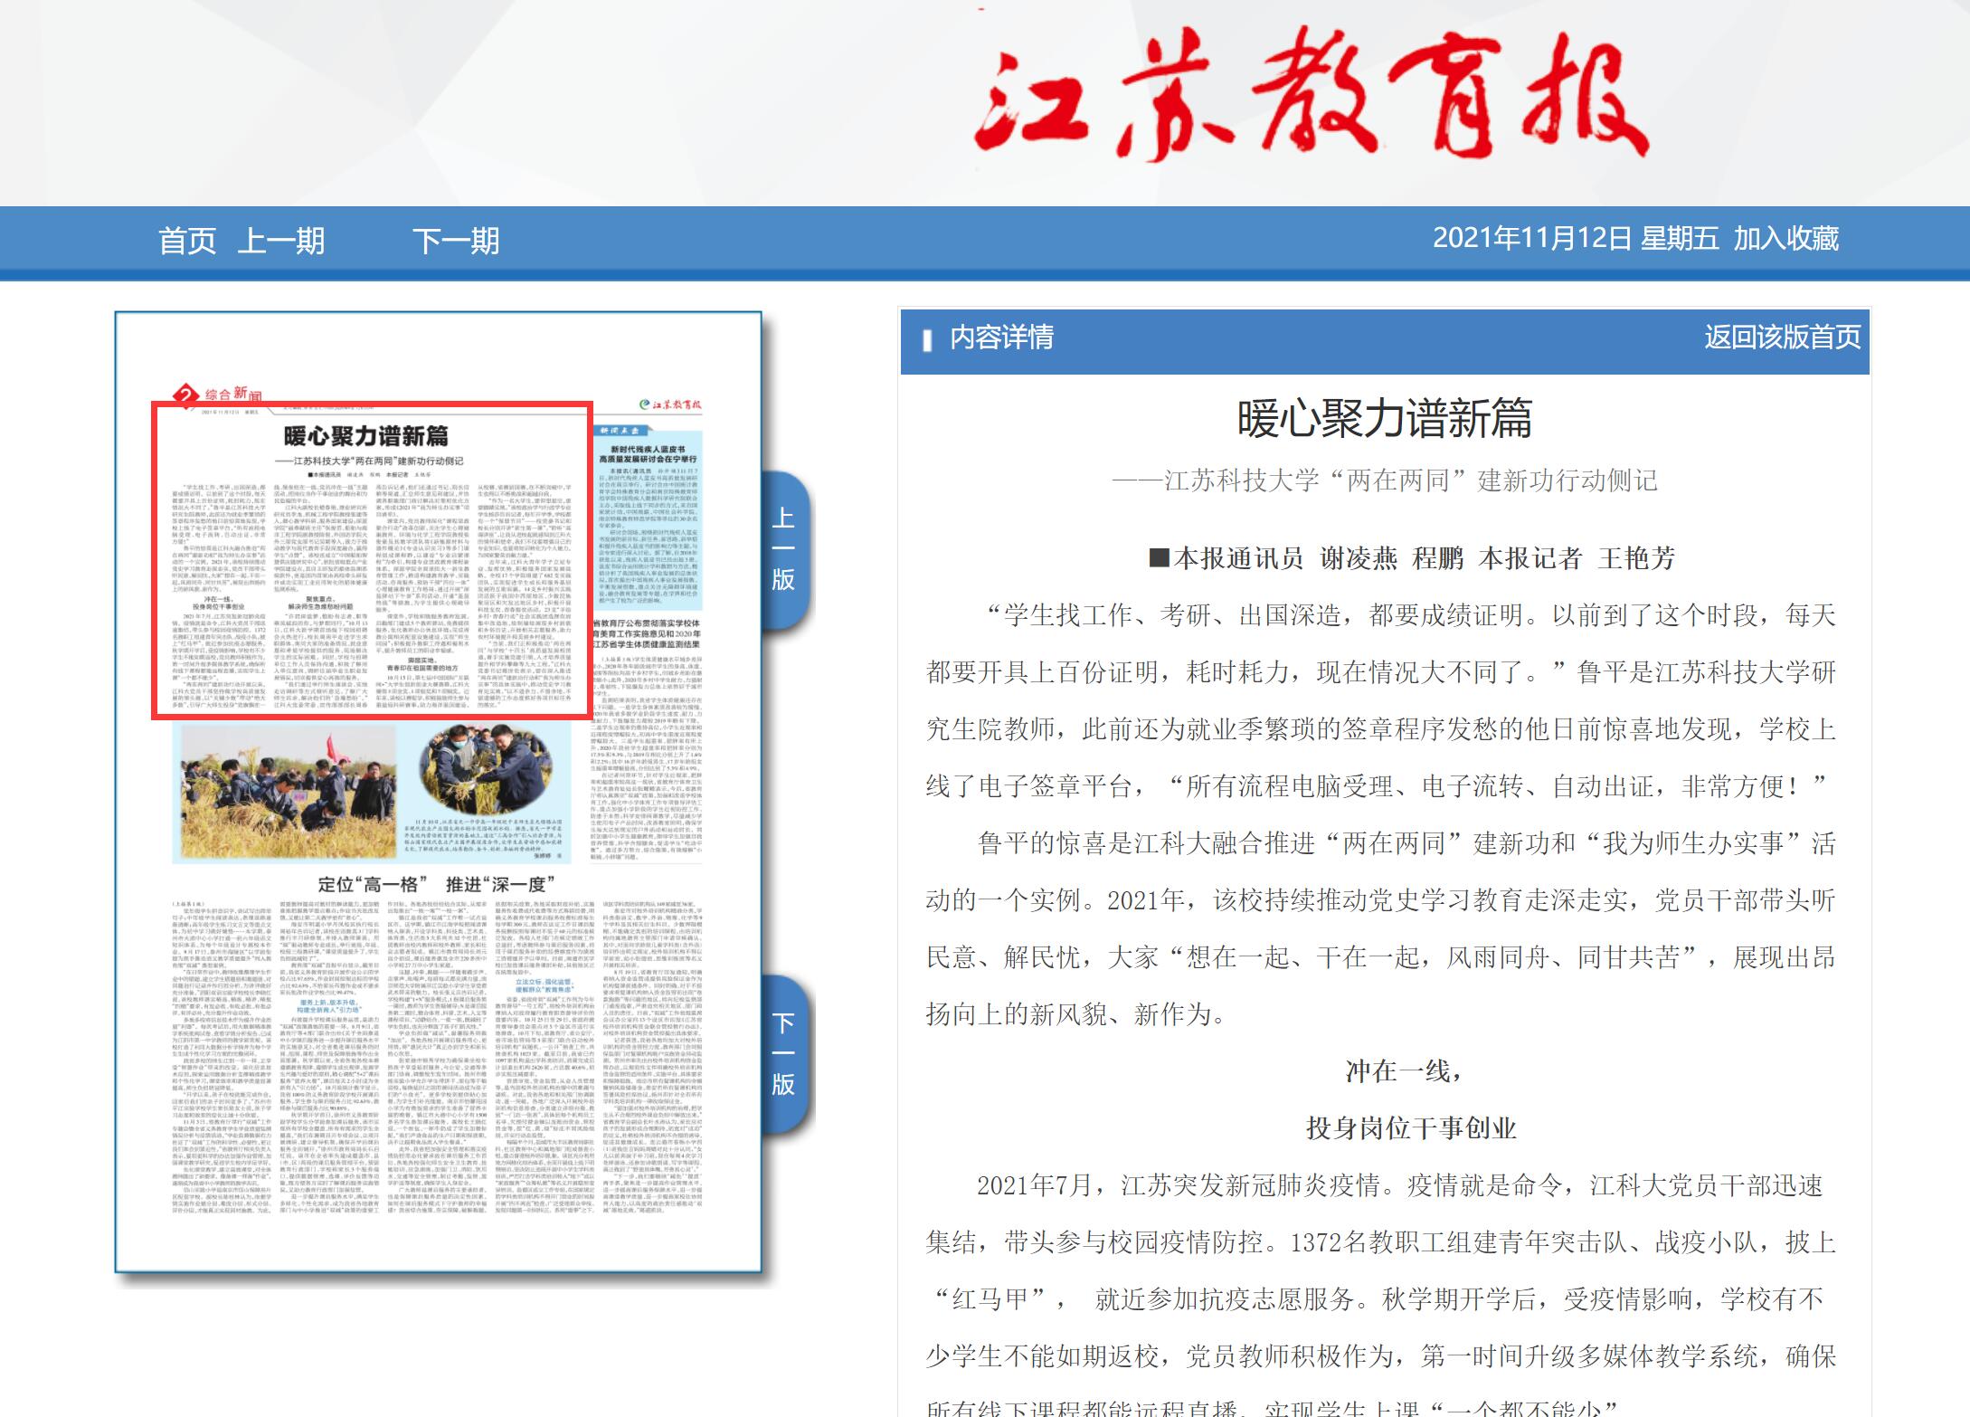Click the small 江苏教育报 logo on page

[x=670, y=404]
